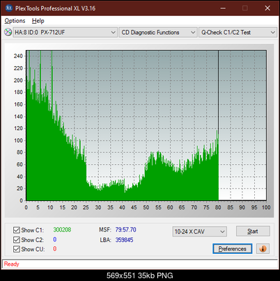Toggle the Show CU checkbox

[17, 249]
